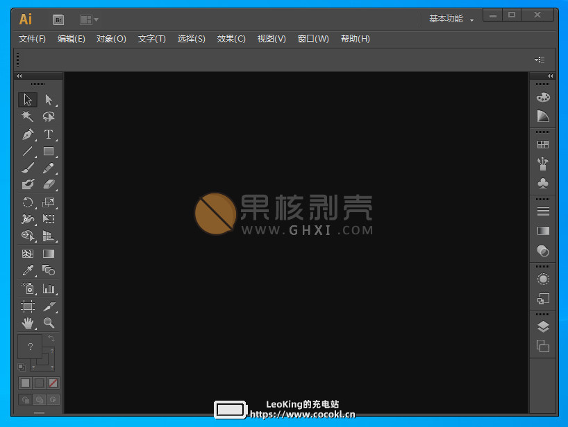Viewport: 568px width, 427px height.
Task: Select the Artboard tool
Action: pyautogui.click(x=28, y=306)
